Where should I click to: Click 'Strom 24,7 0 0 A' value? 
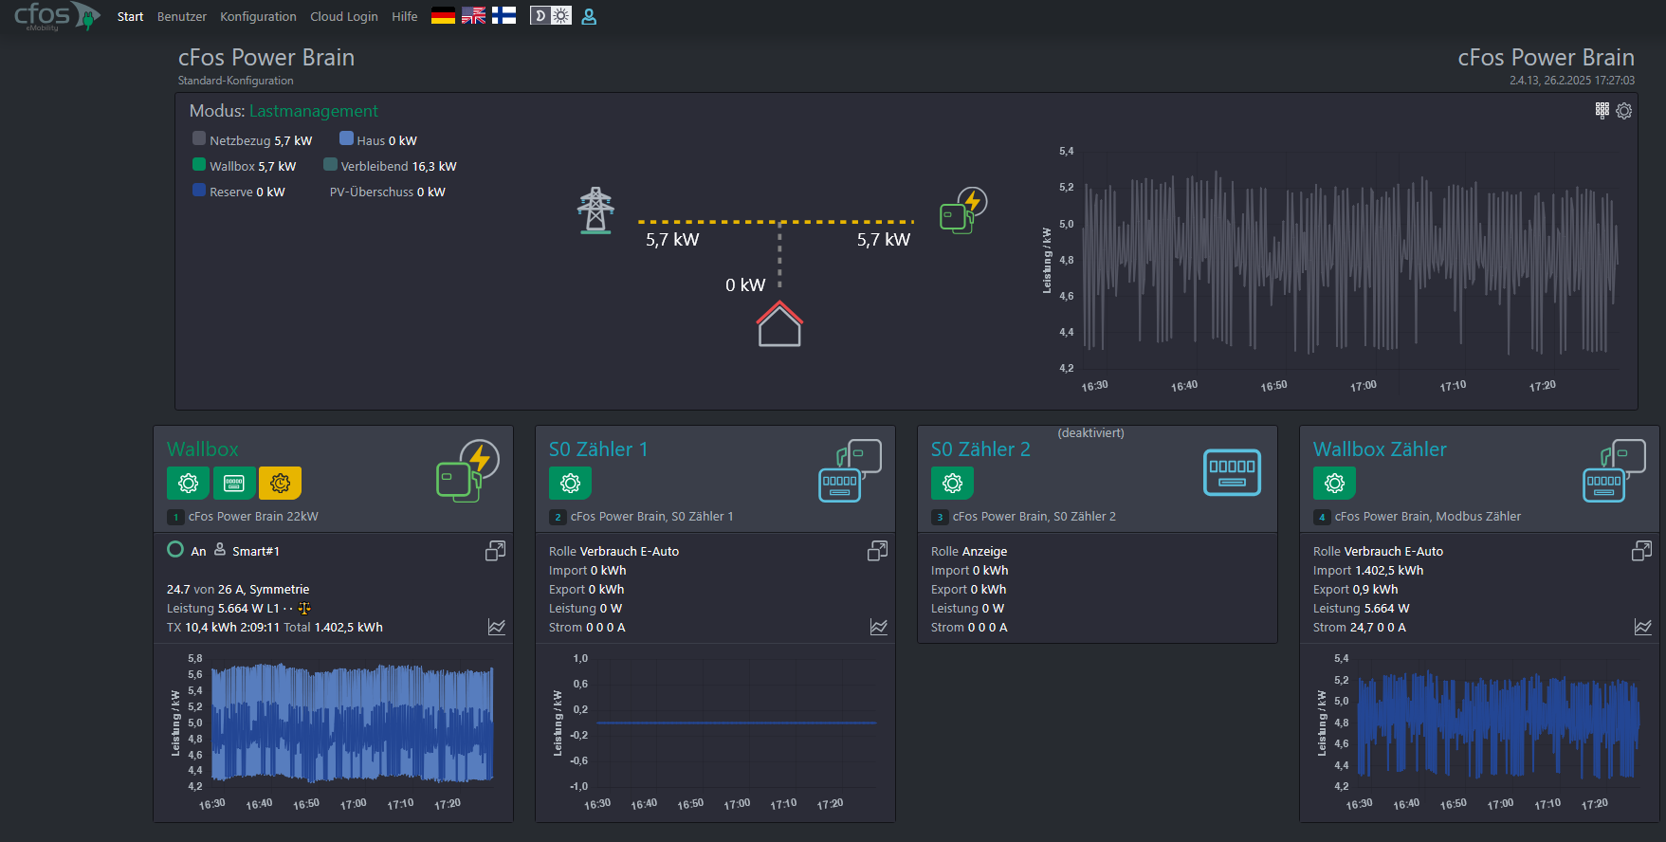click(x=1359, y=628)
